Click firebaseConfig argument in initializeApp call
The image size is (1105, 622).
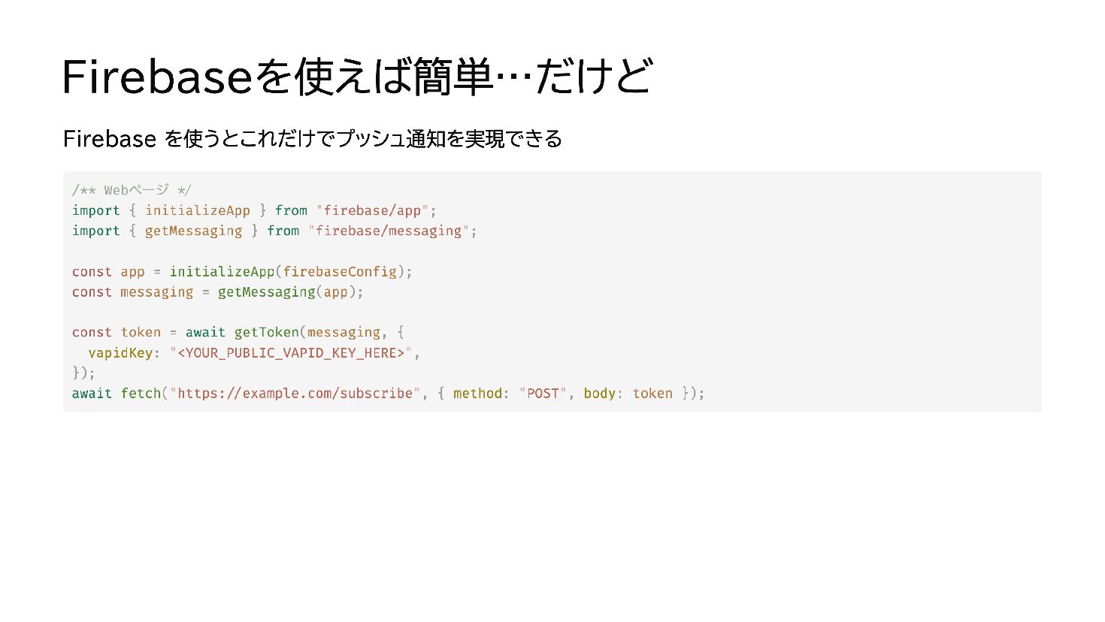pyautogui.click(x=340, y=271)
